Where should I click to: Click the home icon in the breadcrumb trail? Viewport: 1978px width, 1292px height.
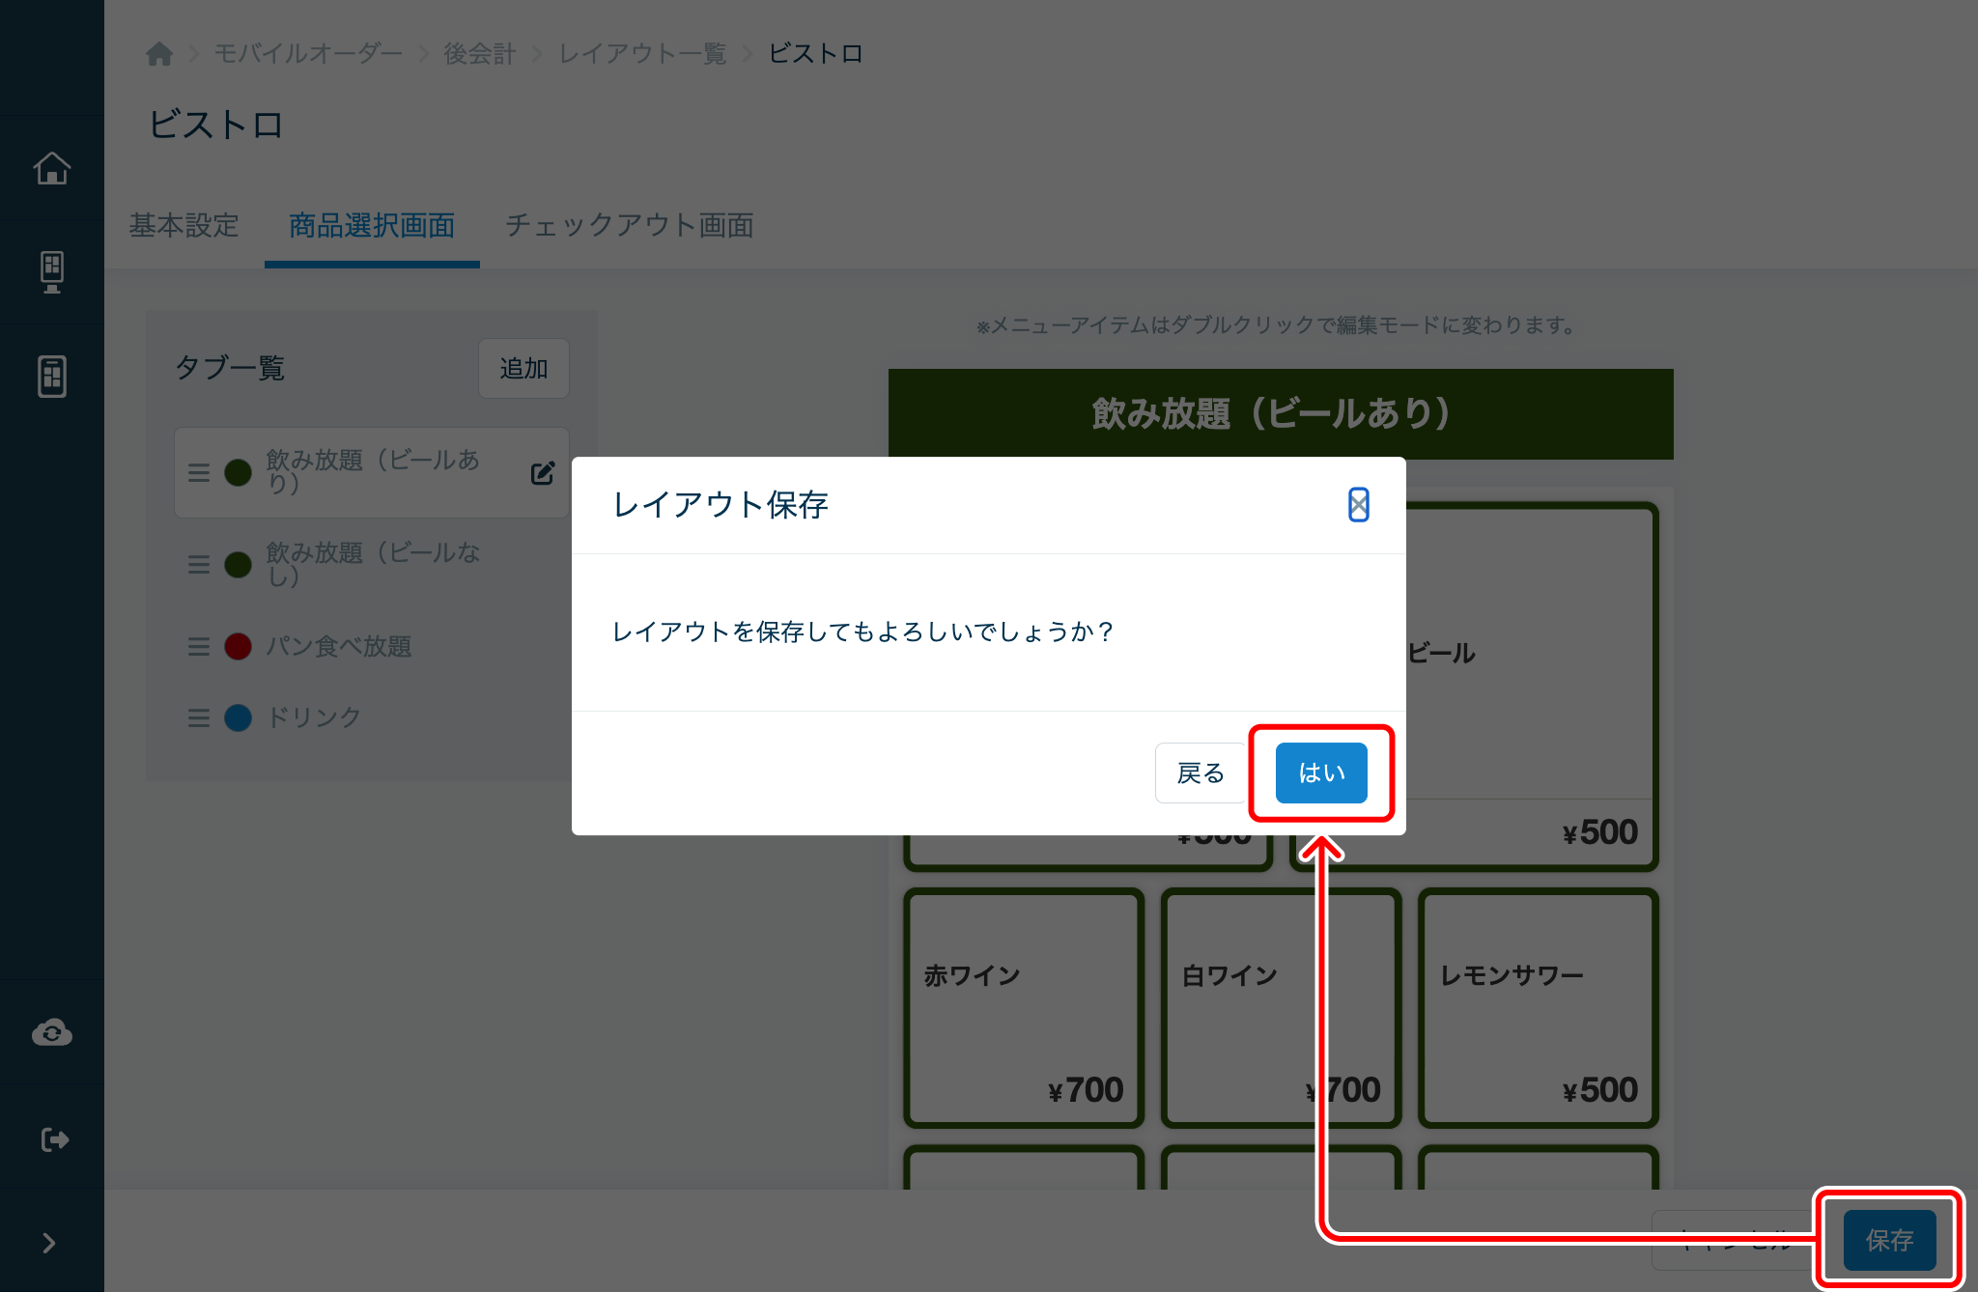click(x=159, y=53)
